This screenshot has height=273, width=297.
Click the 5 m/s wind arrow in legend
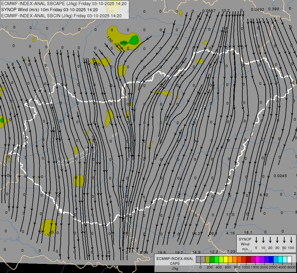click(256, 240)
